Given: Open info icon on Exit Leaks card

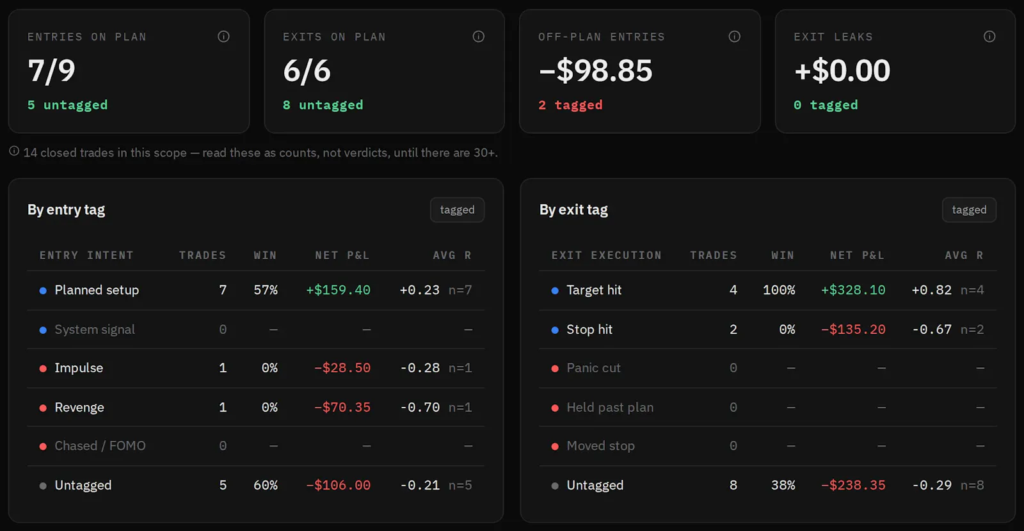Looking at the screenshot, I should click(x=989, y=36).
